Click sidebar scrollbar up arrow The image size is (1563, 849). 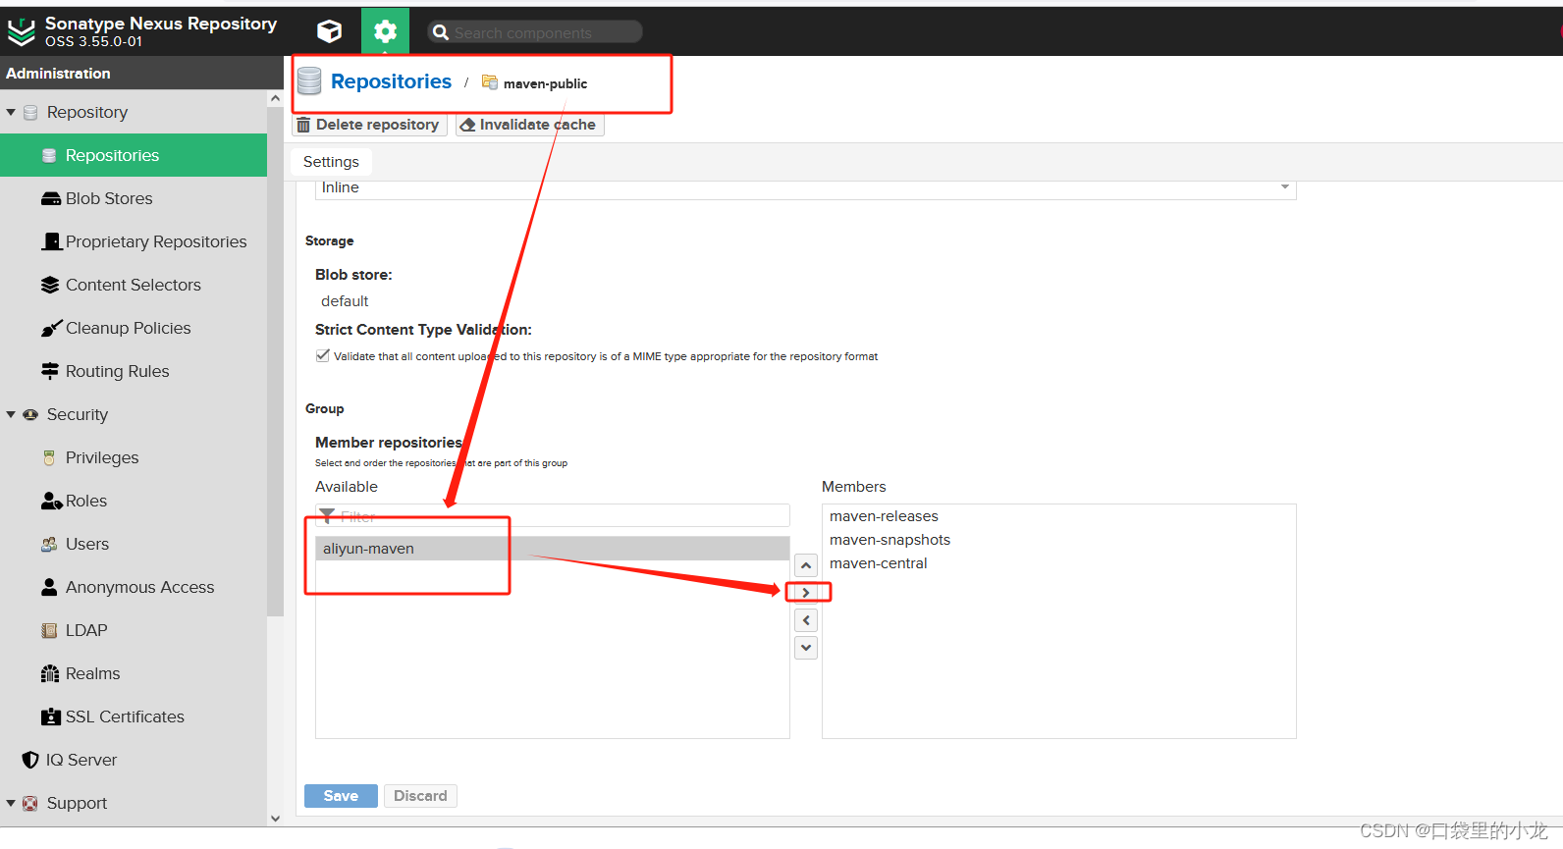(x=275, y=98)
